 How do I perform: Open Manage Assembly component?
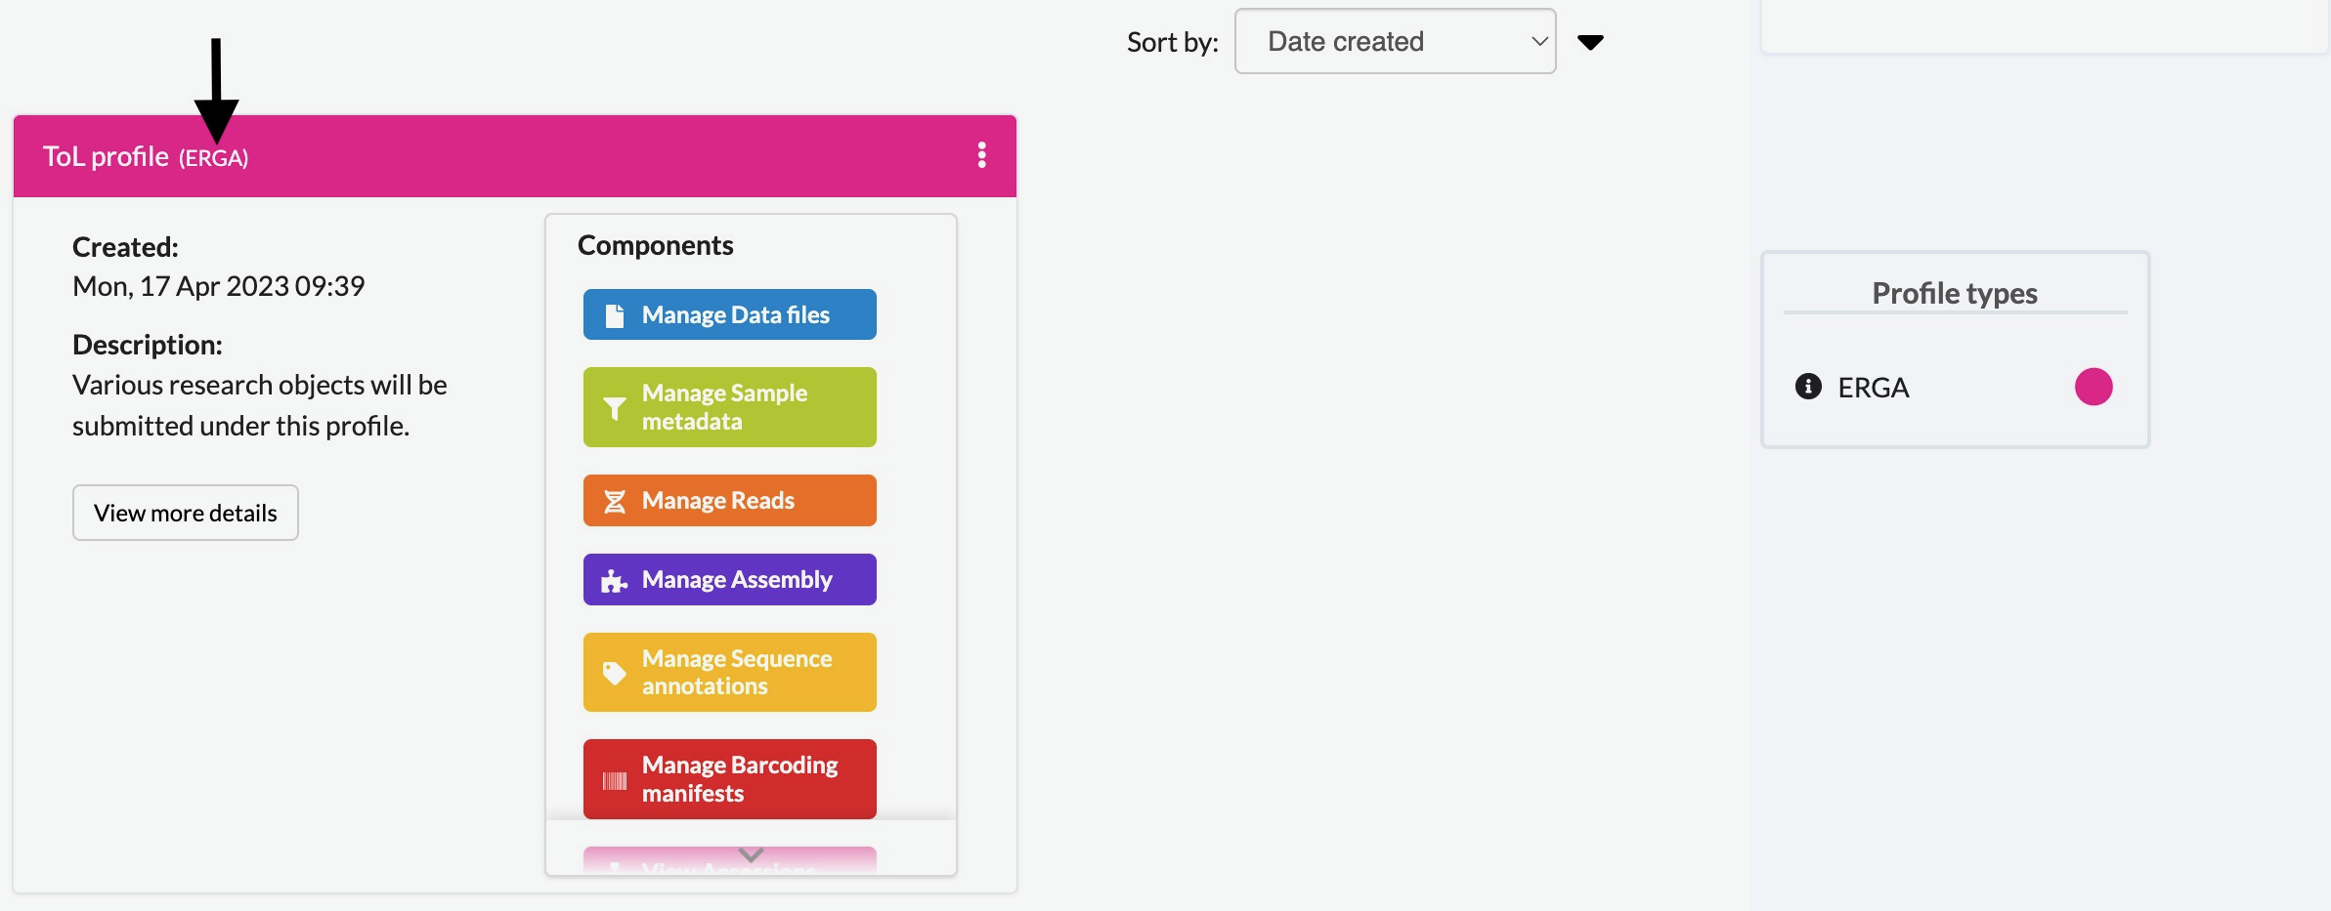pyautogui.click(x=730, y=580)
